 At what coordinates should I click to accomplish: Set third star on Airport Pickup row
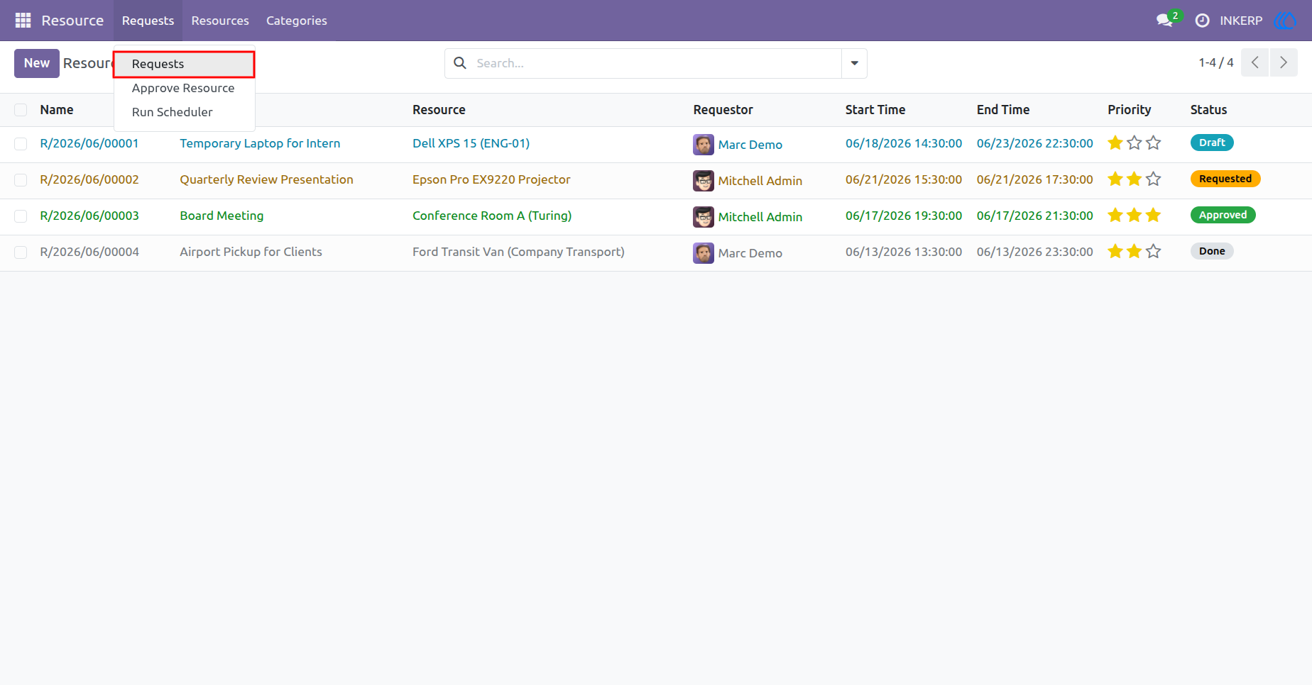click(x=1154, y=252)
